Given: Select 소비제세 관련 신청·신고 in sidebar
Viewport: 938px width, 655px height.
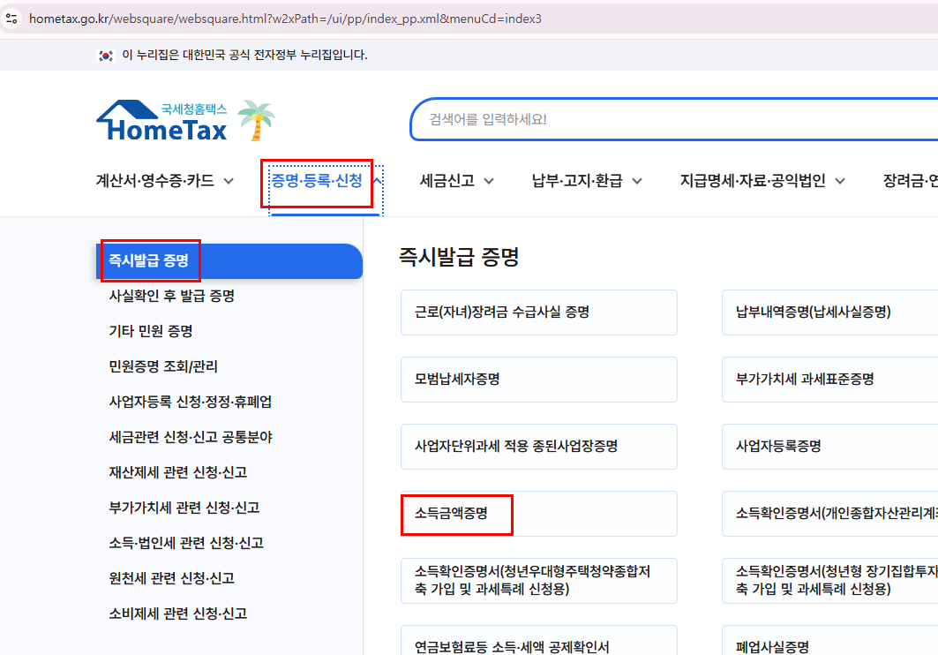Looking at the screenshot, I should 178,614.
